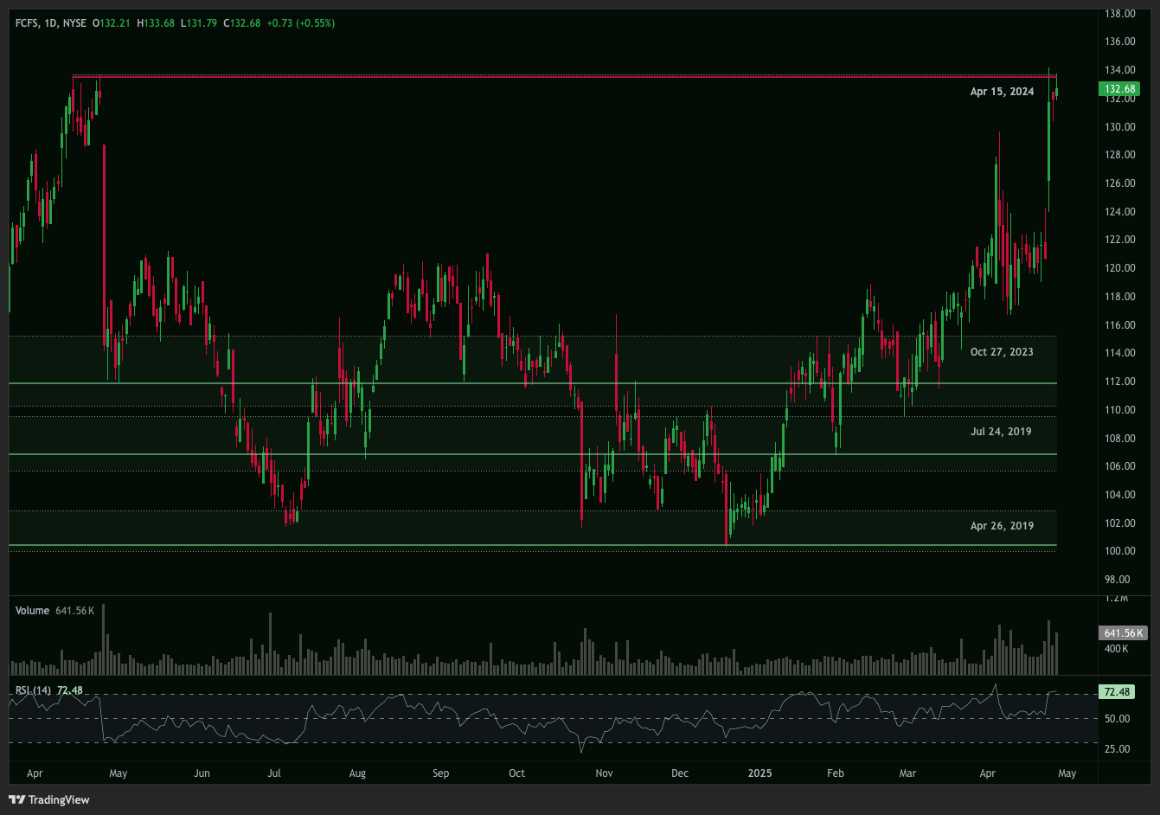The image size is (1160, 815).
Task: Click the 126.00 price axis label
Action: (1120, 183)
